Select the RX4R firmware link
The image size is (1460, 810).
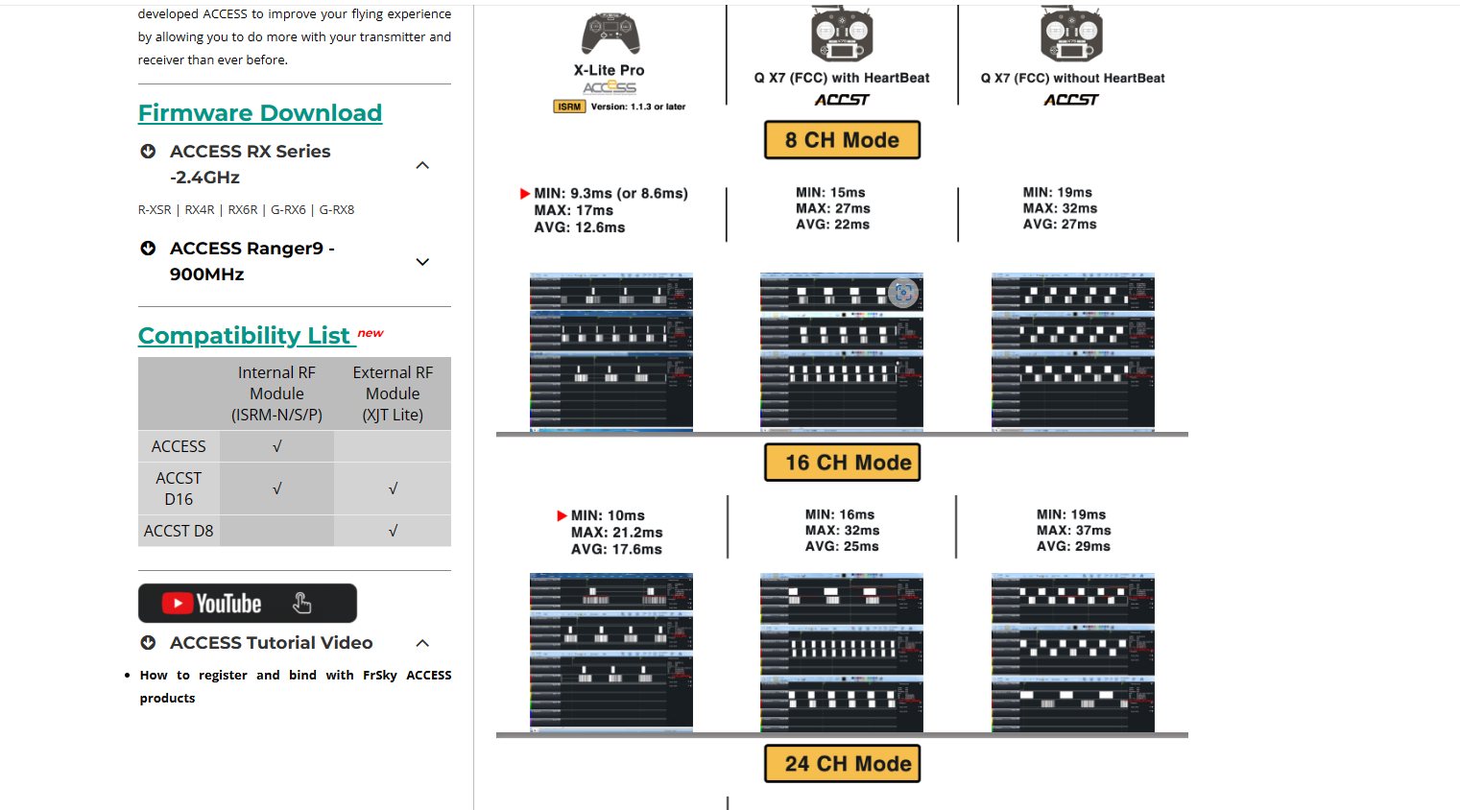200,210
